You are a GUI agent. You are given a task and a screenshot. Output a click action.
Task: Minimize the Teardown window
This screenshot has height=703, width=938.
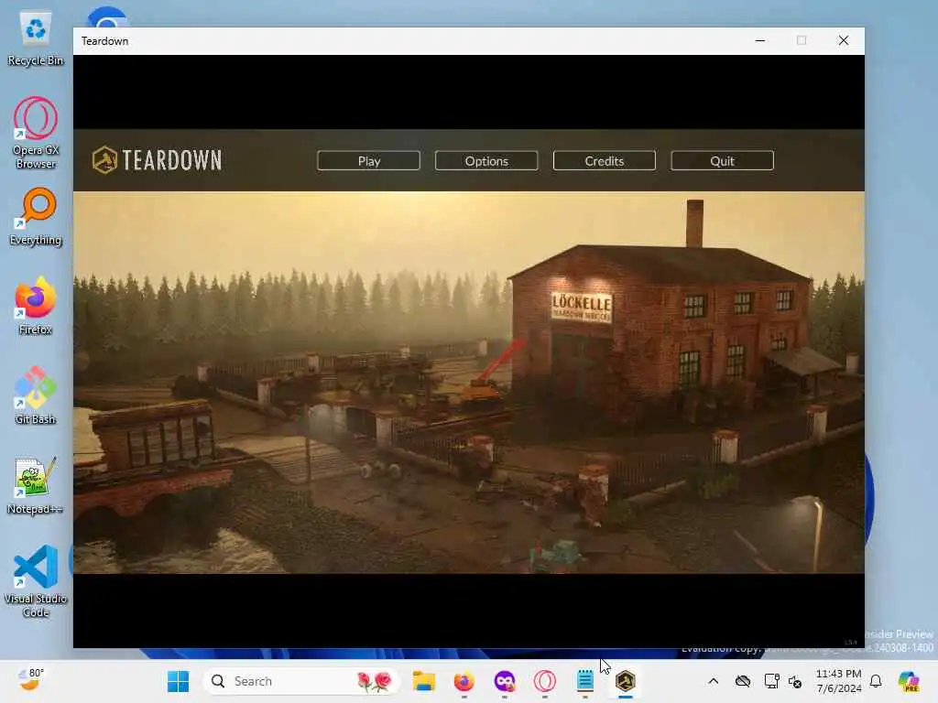760,40
